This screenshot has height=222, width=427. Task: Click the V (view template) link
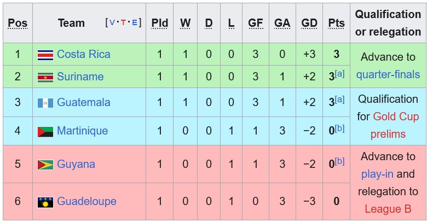(112, 23)
